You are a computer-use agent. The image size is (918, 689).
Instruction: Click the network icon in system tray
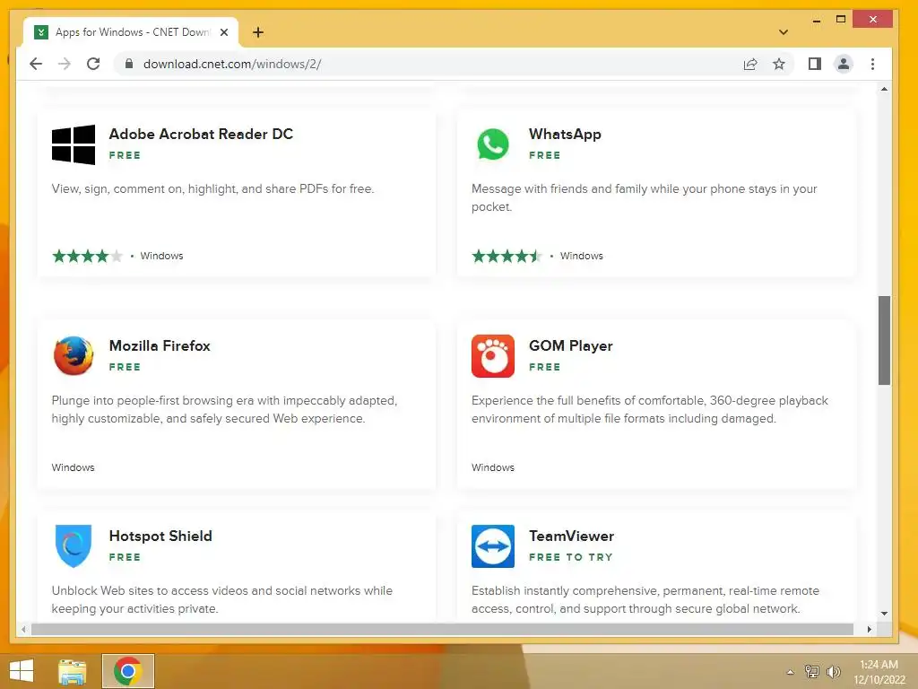[812, 671]
